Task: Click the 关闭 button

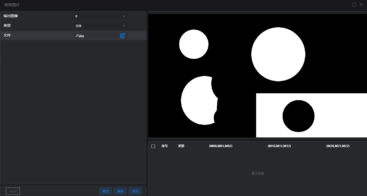Action: (x=135, y=191)
